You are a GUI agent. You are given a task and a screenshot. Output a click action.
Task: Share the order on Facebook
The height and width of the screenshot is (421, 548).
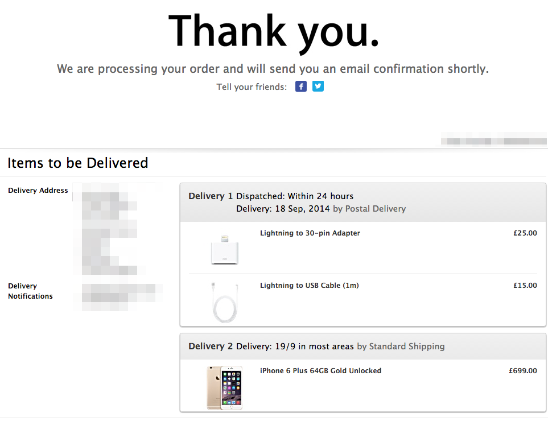click(x=301, y=86)
